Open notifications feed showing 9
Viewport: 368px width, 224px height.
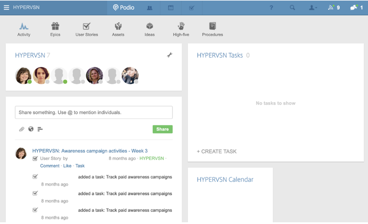pyautogui.click(x=334, y=7)
